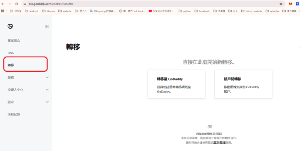
Task: Open the iptables bookmarks folder
Action: [x=272, y=11]
